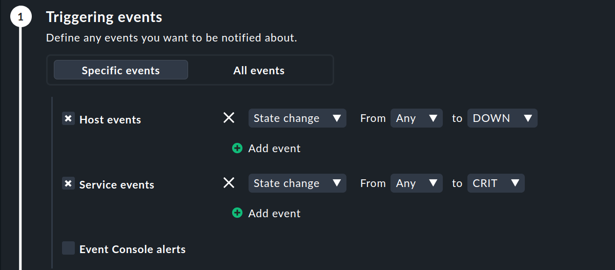Remove the service State change event row
The image size is (615, 270).
(229, 183)
